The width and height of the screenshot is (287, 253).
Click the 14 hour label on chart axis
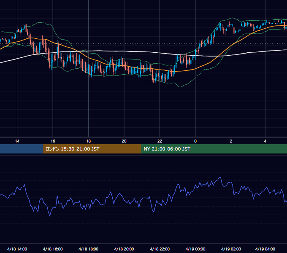(x=17, y=141)
